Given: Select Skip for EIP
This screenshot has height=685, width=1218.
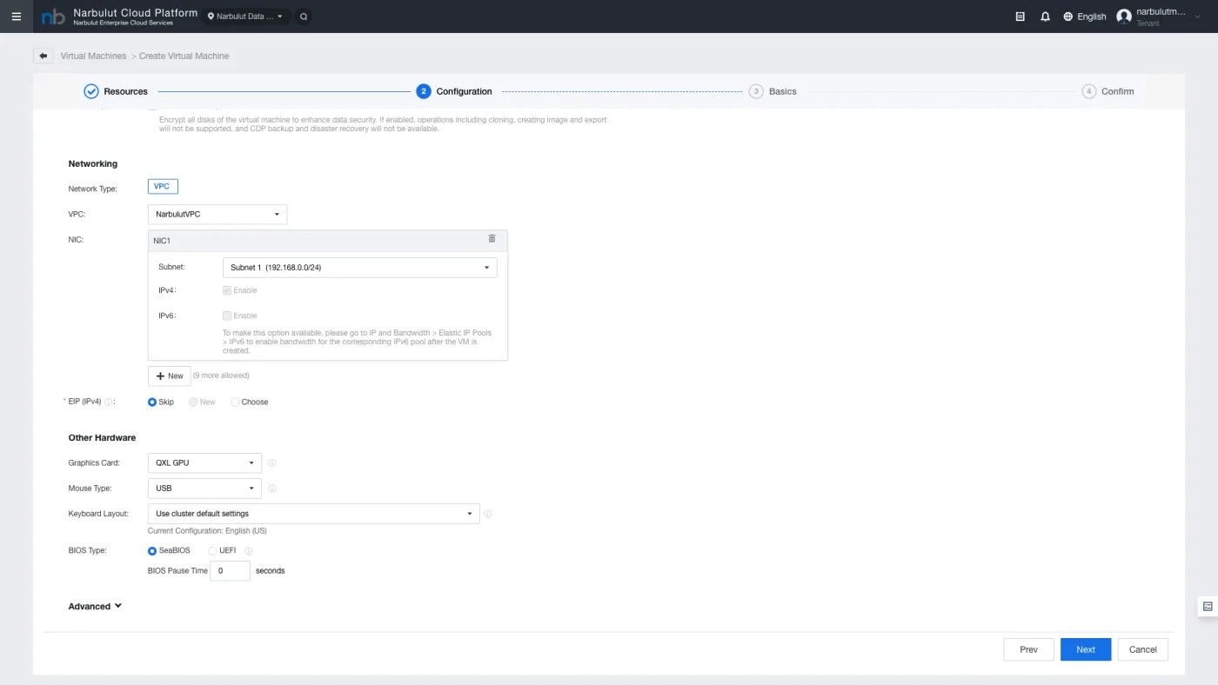Looking at the screenshot, I should pyautogui.click(x=152, y=402).
